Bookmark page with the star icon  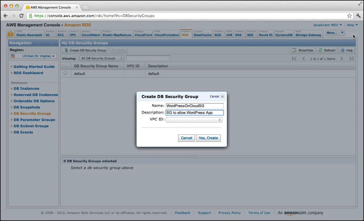click(x=349, y=16)
